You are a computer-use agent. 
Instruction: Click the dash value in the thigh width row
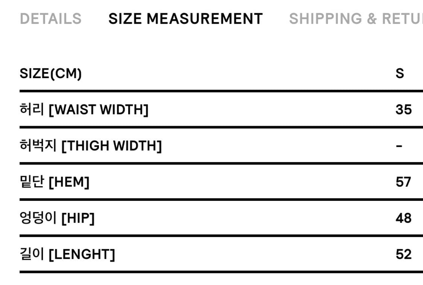(399, 146)
